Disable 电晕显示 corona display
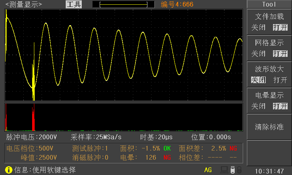The width and height of the screenshot is (292, 175). point(258,106)
